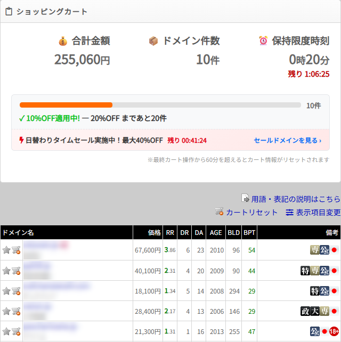341x342 pixels.
Task: Click the cart remove icon in the 40,100円 row
Action: pos(16,271)
